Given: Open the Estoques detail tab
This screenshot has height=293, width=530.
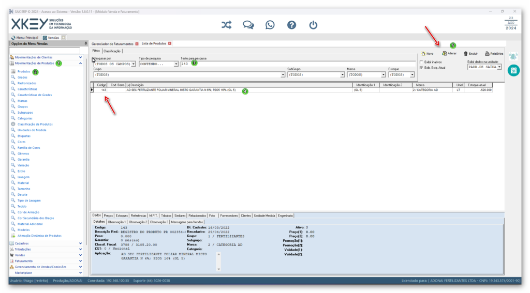Looking at the screenshot, I should point(122,215).
